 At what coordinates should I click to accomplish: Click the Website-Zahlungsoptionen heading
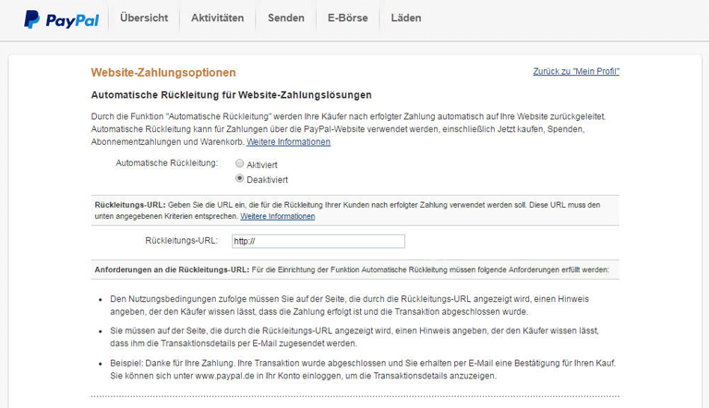[x=163, y=72]
